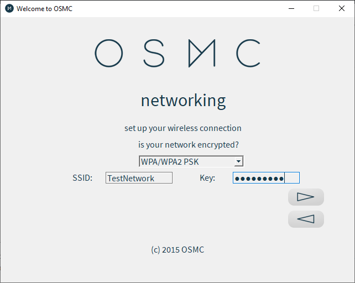Click the SSID field containing TestNetwork
355x283 pixels.
pos(139,178)
